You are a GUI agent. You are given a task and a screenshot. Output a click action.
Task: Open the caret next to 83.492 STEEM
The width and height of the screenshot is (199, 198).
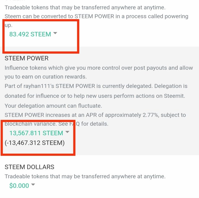tap(55, 33)
